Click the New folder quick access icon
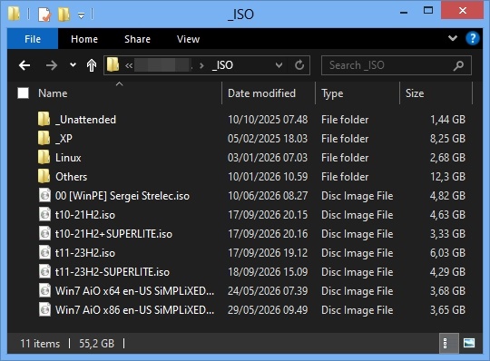This screenshot has width=490, height=361. tap(64, 15)
